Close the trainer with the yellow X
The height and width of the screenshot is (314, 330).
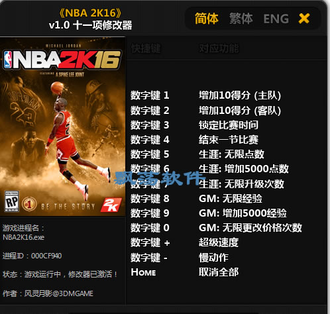tap(304, 19)
